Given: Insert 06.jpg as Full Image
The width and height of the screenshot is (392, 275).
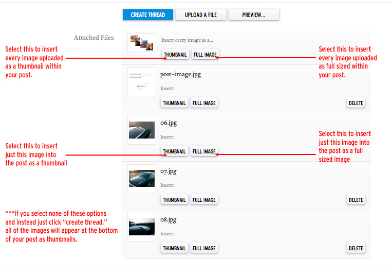Looking at the screenshot, I should tap(204, 151).
